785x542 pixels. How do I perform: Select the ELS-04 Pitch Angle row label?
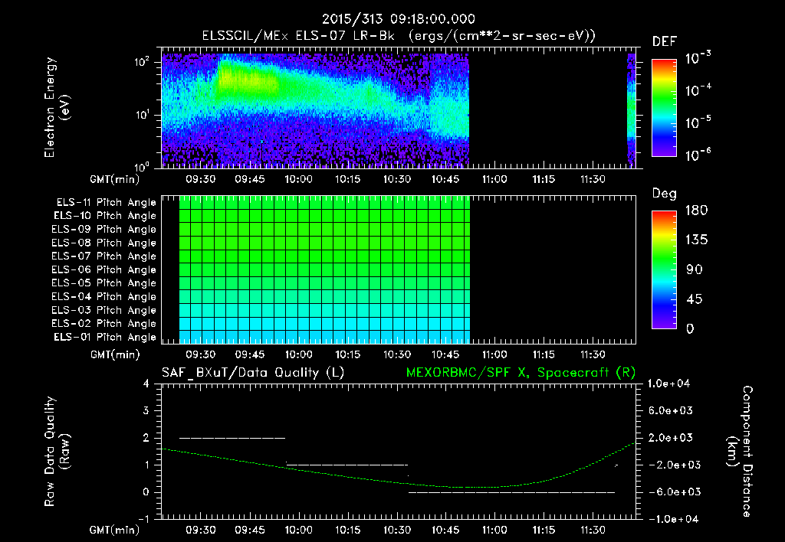pyautogui.click(x=104, y=297)
